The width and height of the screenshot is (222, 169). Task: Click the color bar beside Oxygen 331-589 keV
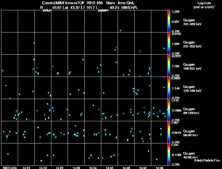tap(169, 21)
